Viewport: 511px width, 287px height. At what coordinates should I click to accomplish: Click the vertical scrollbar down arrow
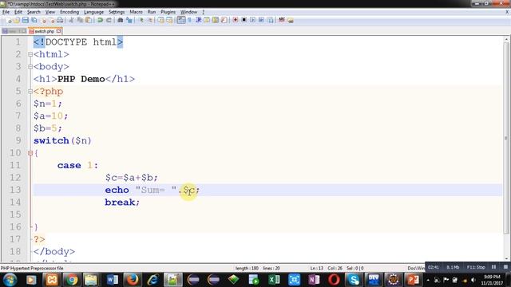(506, 258)
